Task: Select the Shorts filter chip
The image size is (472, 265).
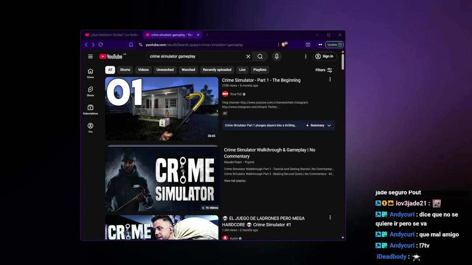Action: click(x=125, y=70)
